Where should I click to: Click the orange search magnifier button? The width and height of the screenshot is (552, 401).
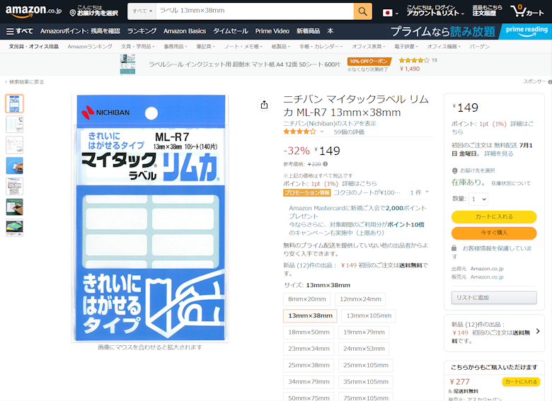[362, 11]
